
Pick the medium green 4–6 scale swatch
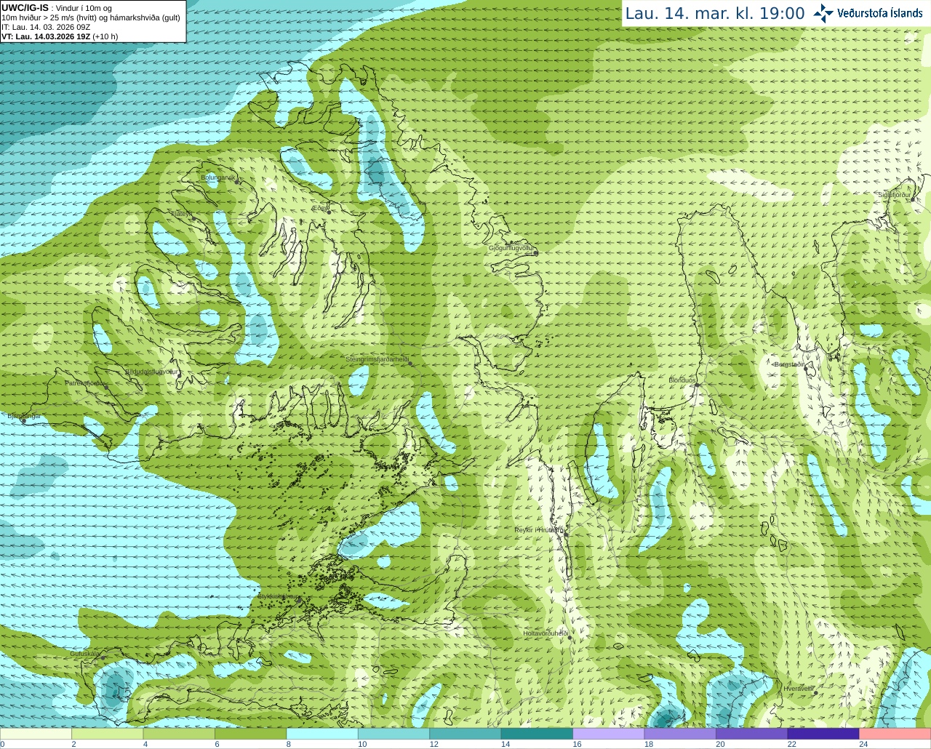pos(179,734)
